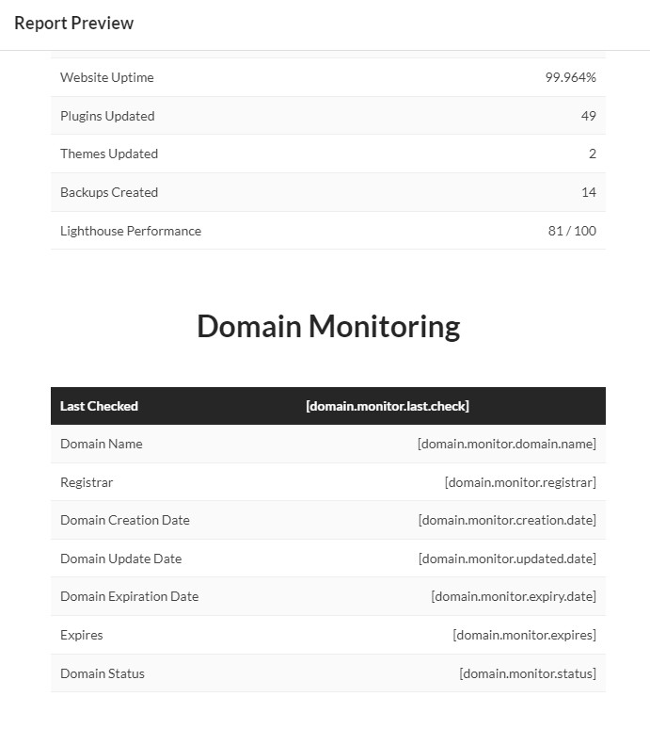The image size is (650, 745).
Task: Select the [domain.monitor.last.check] header placeholder
Action: coord(388,406)
